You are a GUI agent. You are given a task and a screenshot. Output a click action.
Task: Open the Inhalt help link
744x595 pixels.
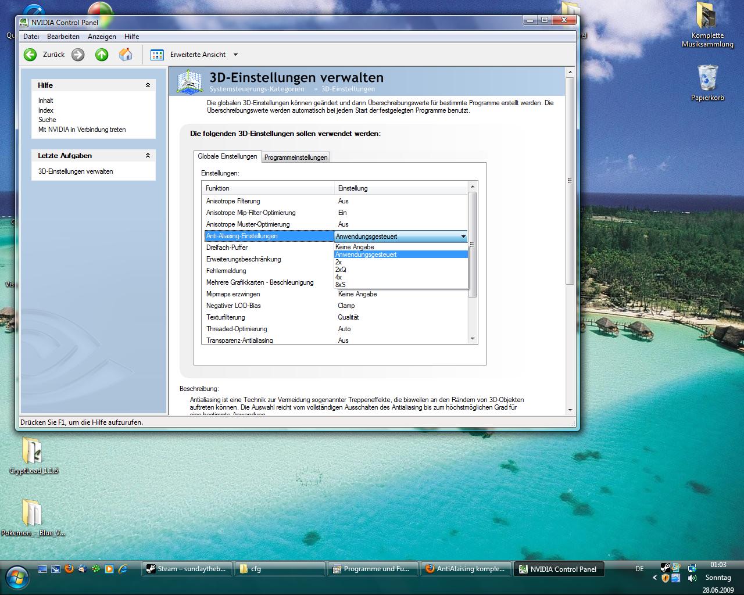(45, 101)
